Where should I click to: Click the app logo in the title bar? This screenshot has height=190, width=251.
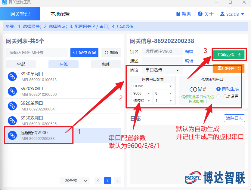pos(5,2)
